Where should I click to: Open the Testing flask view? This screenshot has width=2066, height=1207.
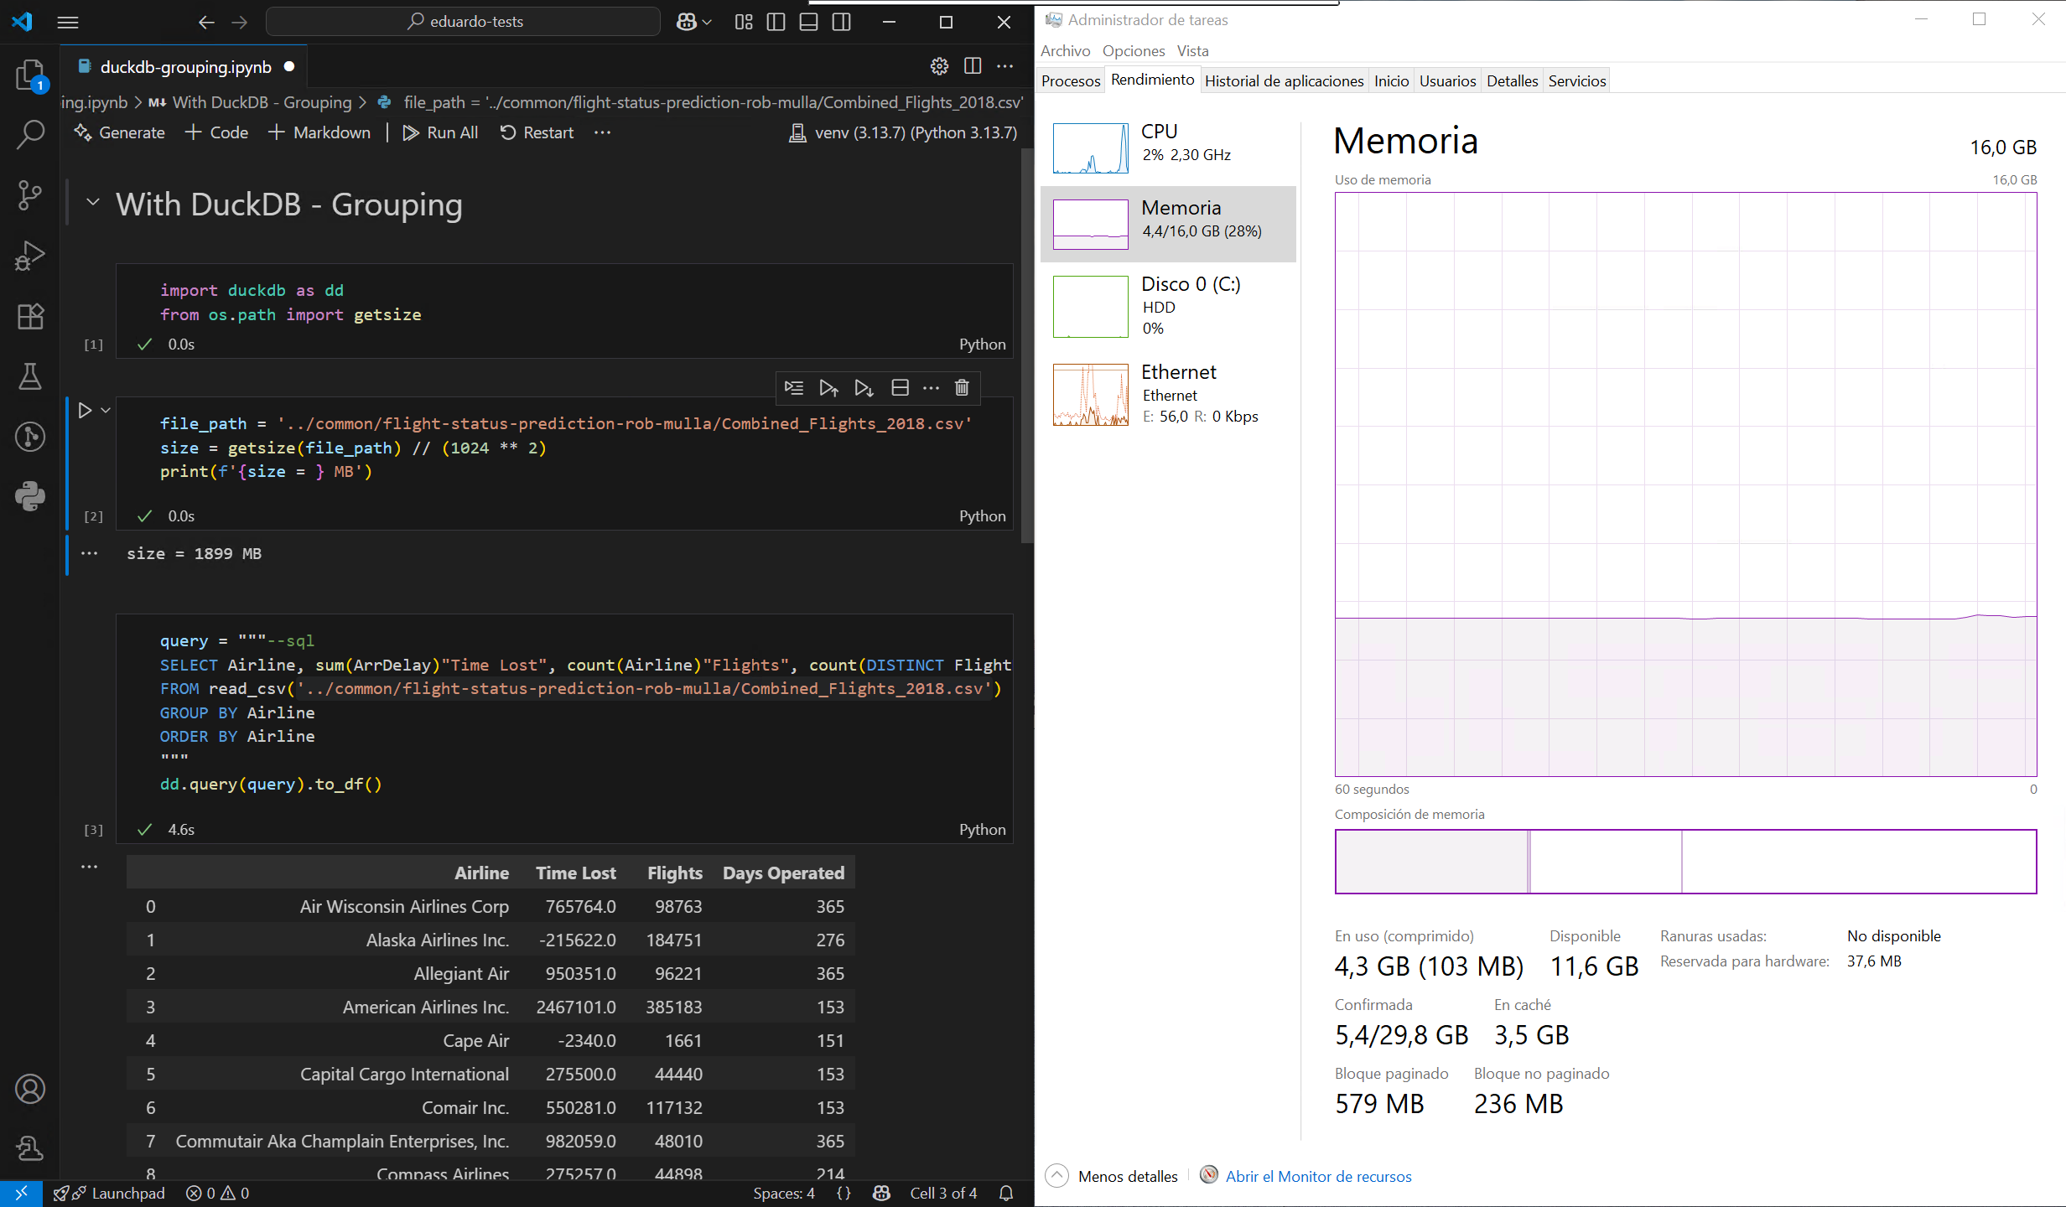30,376
